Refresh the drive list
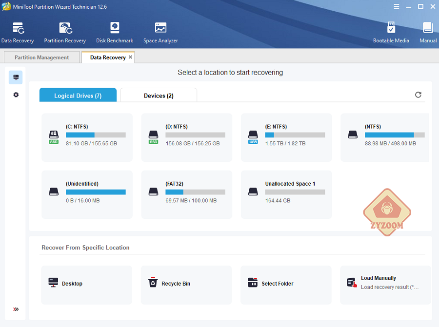This screenshot has width=439, height=327. (418, 95)
